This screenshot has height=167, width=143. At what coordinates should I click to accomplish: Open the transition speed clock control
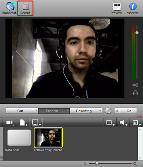[x=108, y=111]
